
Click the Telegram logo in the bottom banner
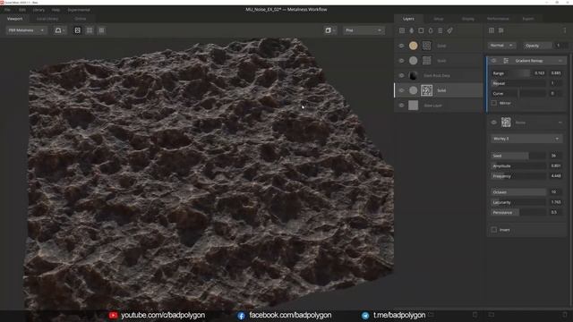tap(365, 316)
